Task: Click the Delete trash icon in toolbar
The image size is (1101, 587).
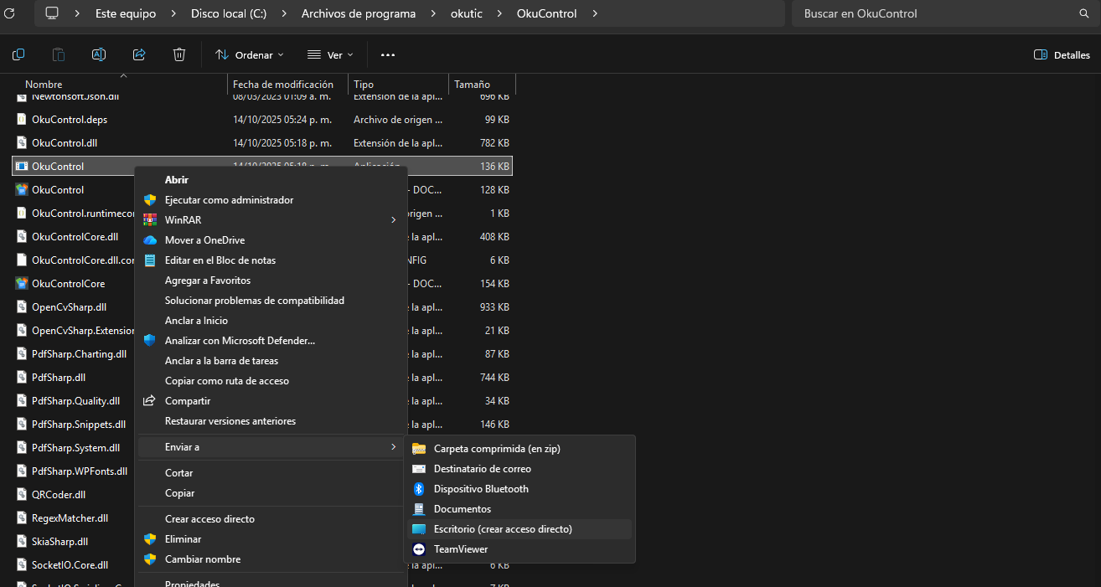Action: point(179,54)
